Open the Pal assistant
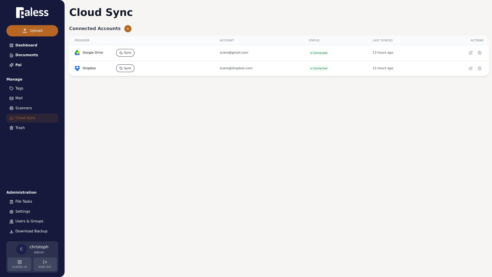Image resolution: width=492 pixels, height=277 pixels. pyautogui.click(x=32, y=65)
